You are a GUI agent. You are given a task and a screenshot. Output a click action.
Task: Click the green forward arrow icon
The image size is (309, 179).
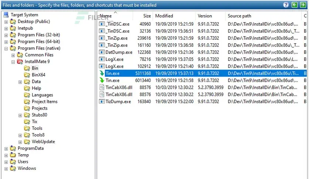point(303,5)
